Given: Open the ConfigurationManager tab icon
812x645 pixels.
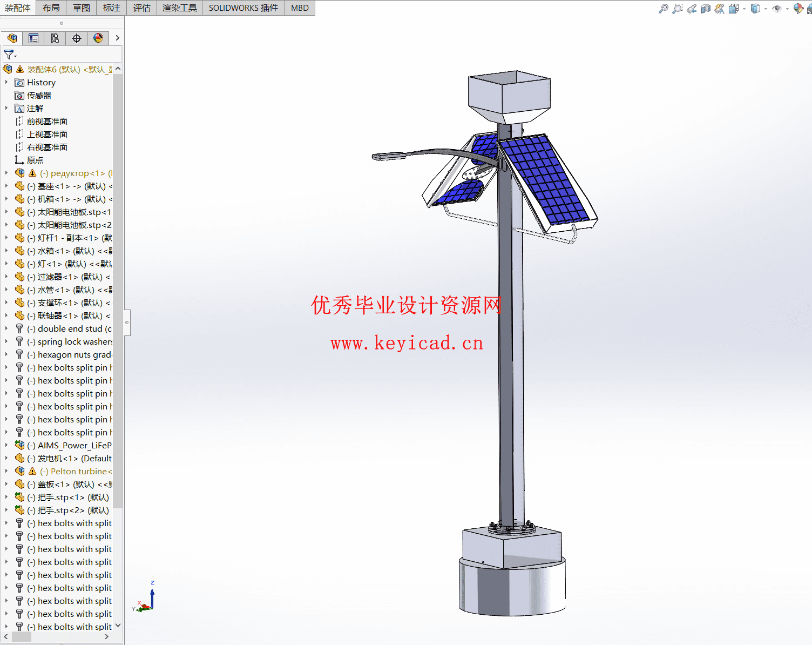Looking at the screenshot, I should pyautogui.click(x=55, y=38).
